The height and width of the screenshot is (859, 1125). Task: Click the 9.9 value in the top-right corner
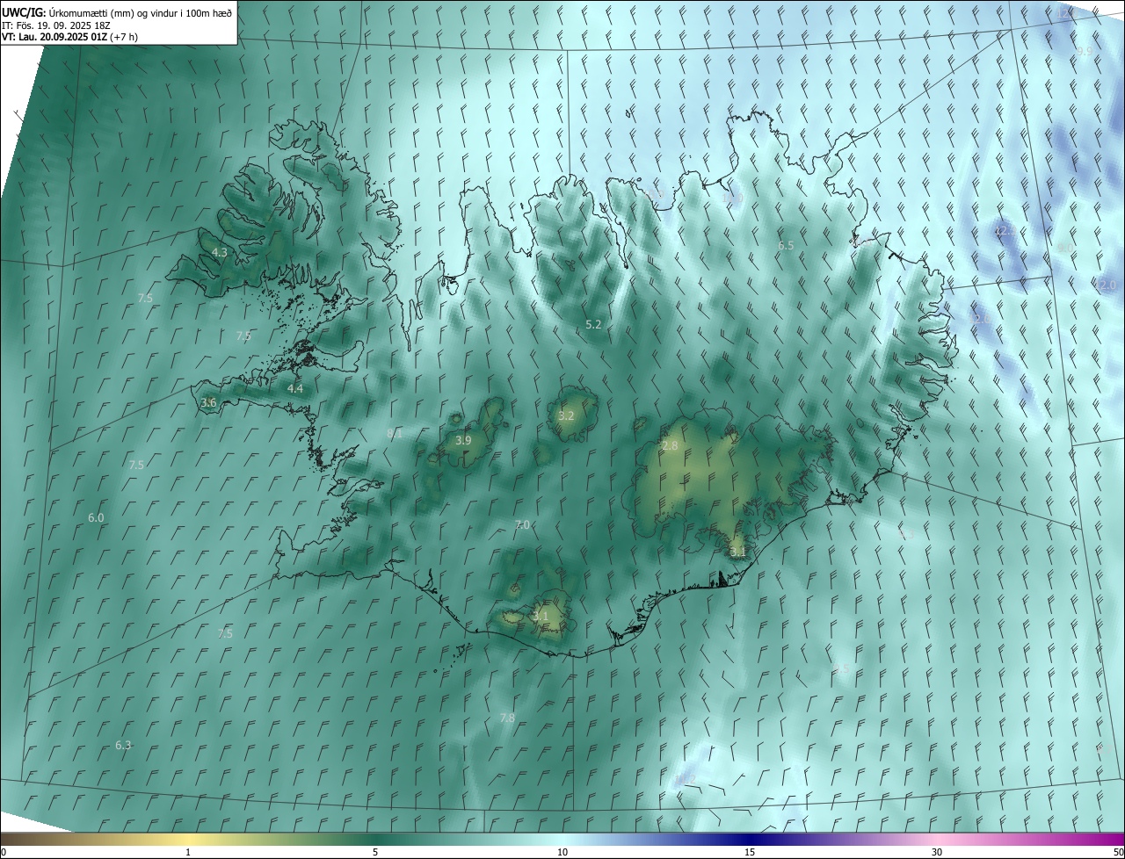click(1085, 52)
